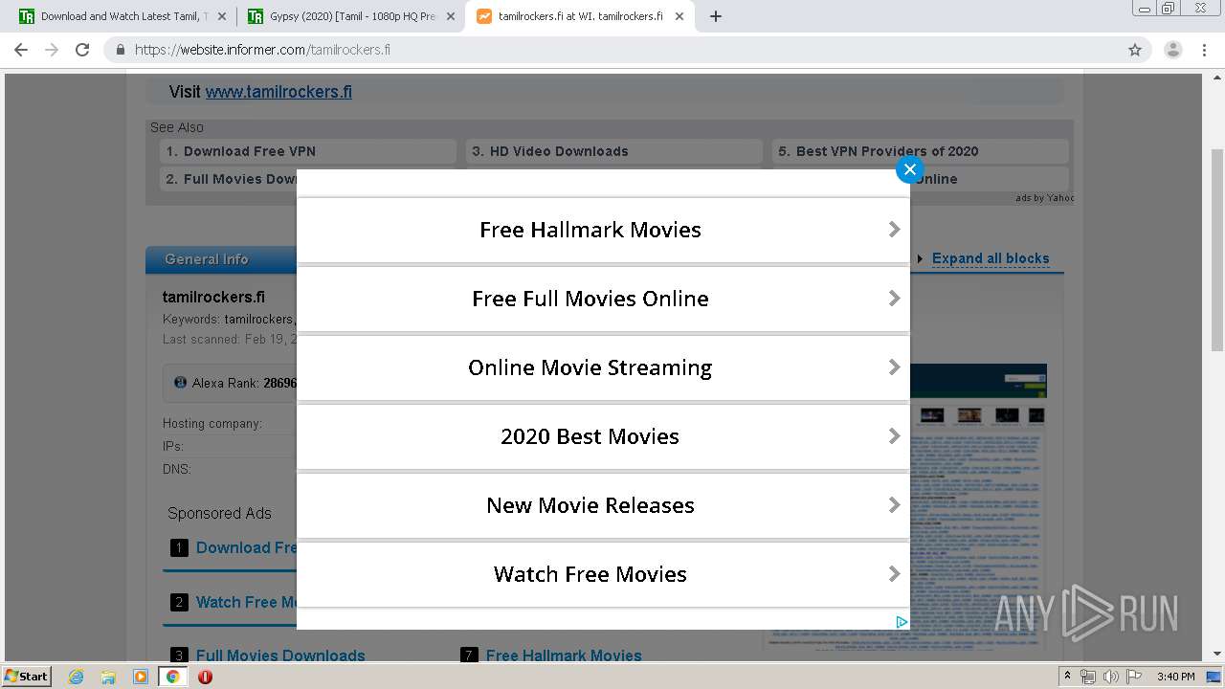Image resolution: width=1225 pixels, height=689 pixels.
Task: Select the Watch Free Movies ad row
Action: 603,574
